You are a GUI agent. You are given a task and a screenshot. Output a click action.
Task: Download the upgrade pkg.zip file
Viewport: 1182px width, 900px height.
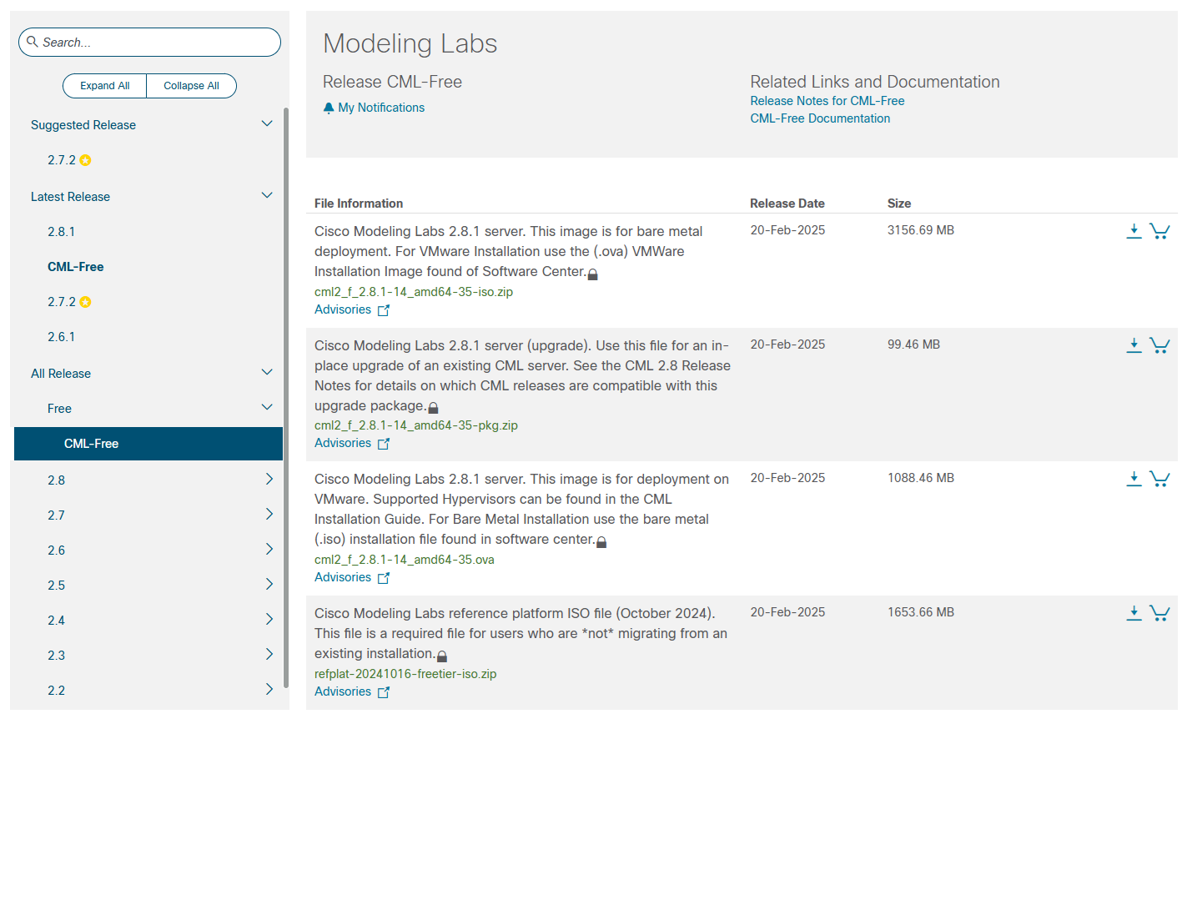pos(1134,345)
